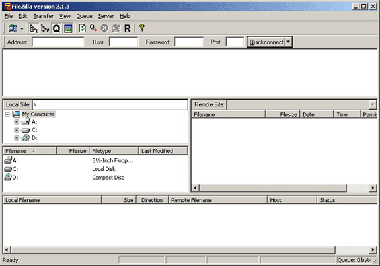Open the Help menu

point(125,16)
